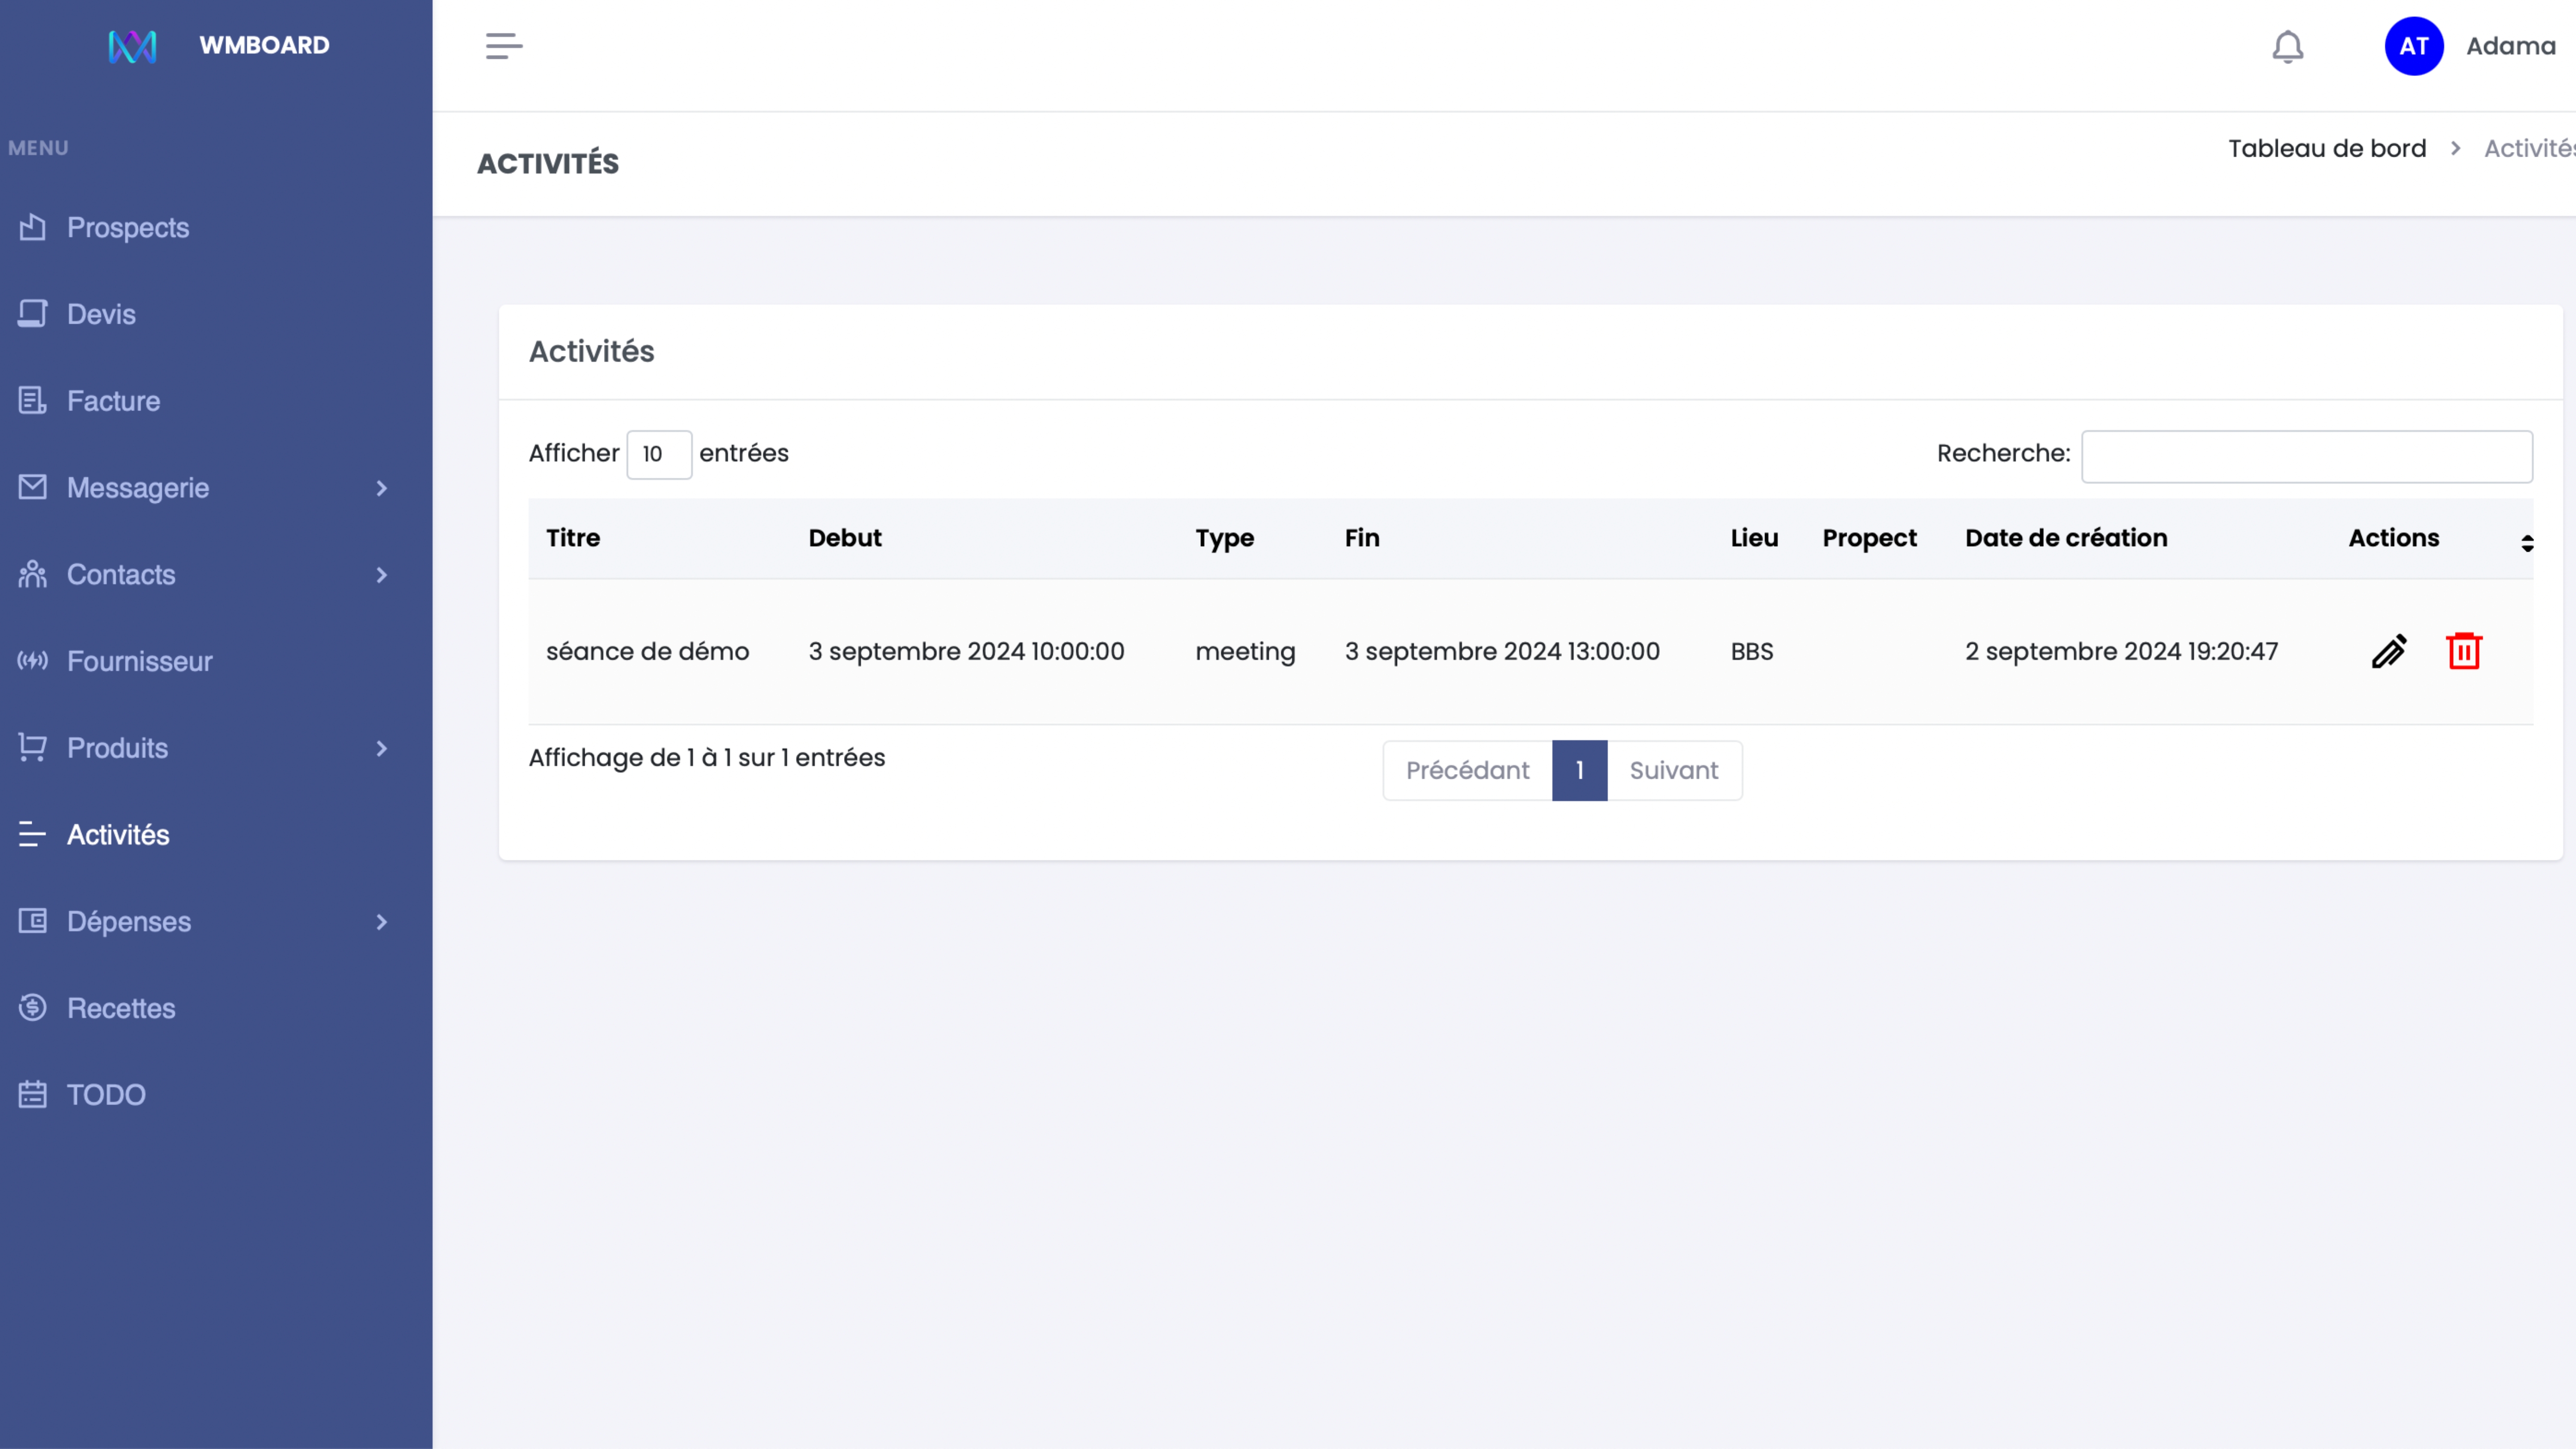The width and height of the screenshot is (2576, 1449).
Task: Click the Dépenses wallet icon
Action: pos(33,921)
